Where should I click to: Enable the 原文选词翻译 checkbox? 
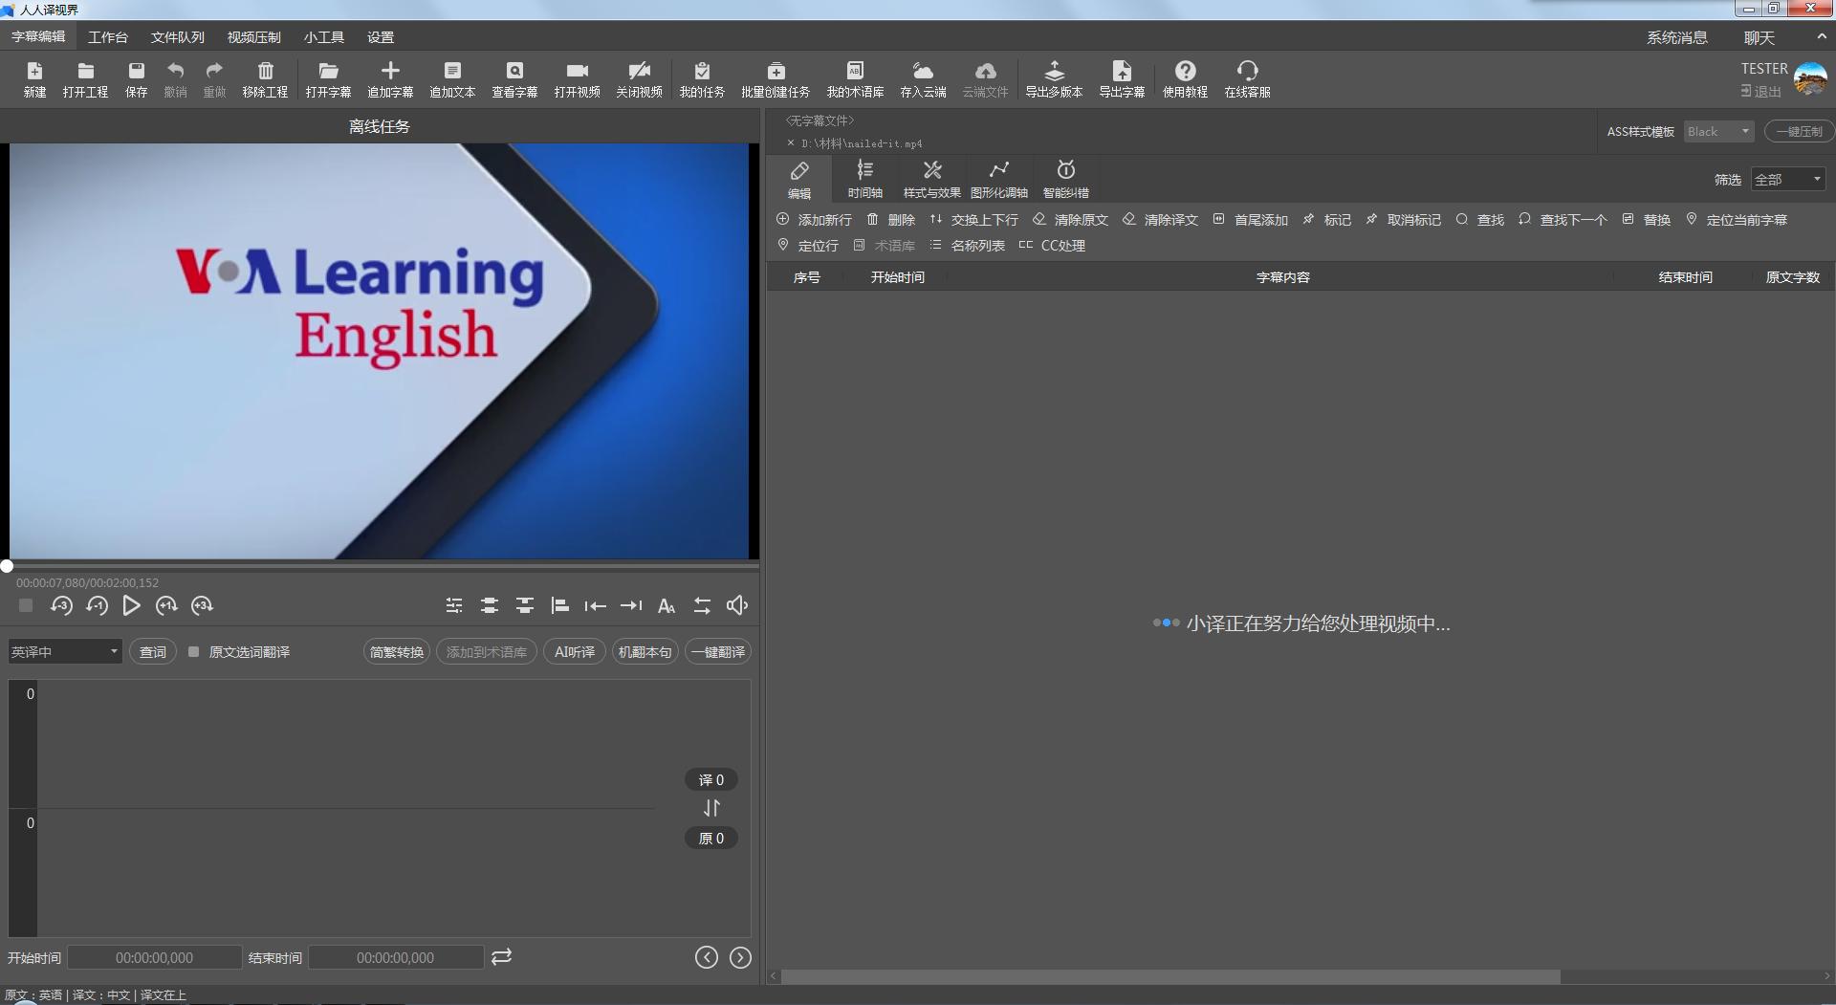point(194,652)
